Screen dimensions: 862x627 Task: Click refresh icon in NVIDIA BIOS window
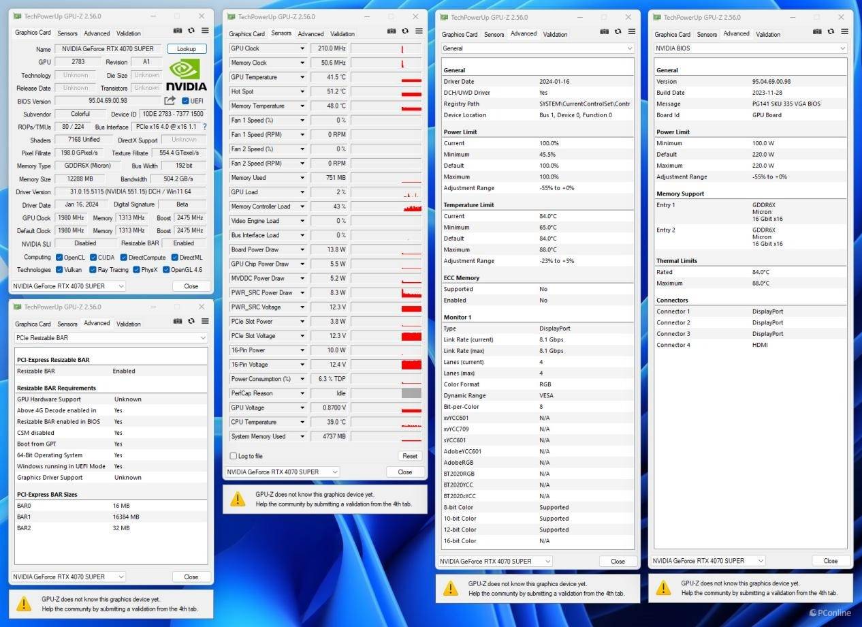(x=831, y=31)
